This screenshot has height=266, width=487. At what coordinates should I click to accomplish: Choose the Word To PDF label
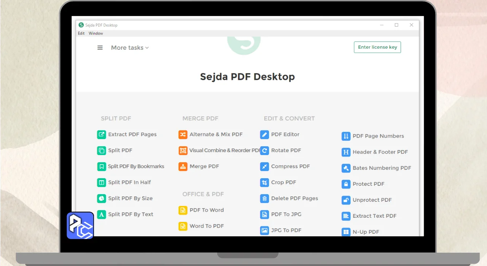pyautogui.click(x=207, y=226)
